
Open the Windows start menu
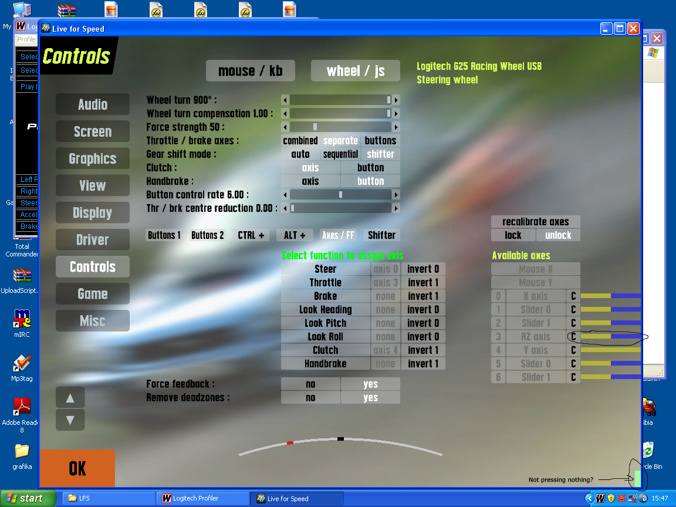(x=28, y=498)
